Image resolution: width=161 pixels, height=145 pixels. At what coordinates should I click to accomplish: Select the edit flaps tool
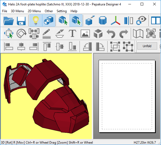tap(60, 33)
